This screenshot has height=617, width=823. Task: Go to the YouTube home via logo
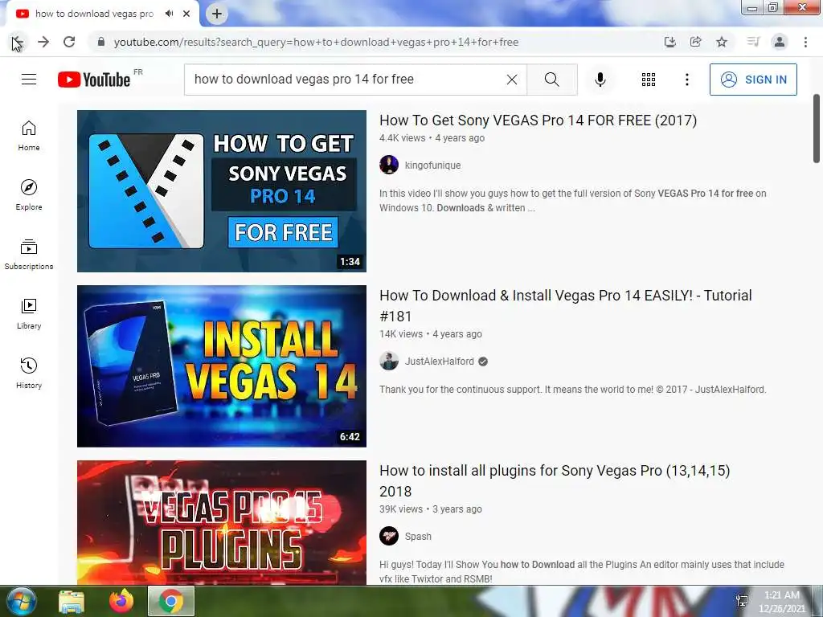pos(94,80)
